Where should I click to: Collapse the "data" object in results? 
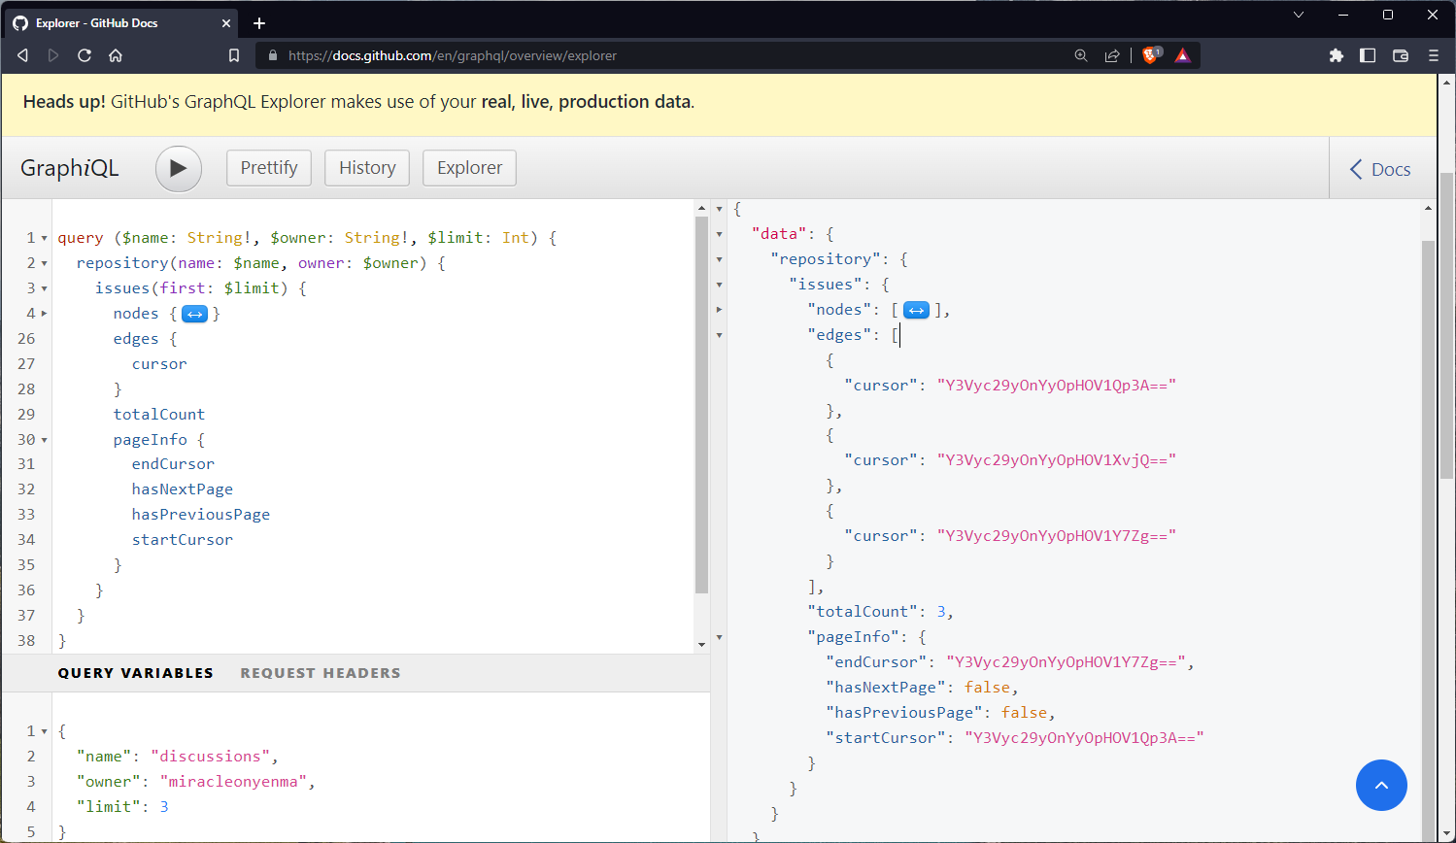720,234
